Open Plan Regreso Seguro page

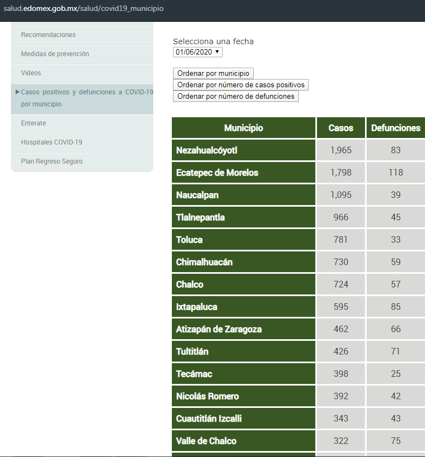point(51,161)
